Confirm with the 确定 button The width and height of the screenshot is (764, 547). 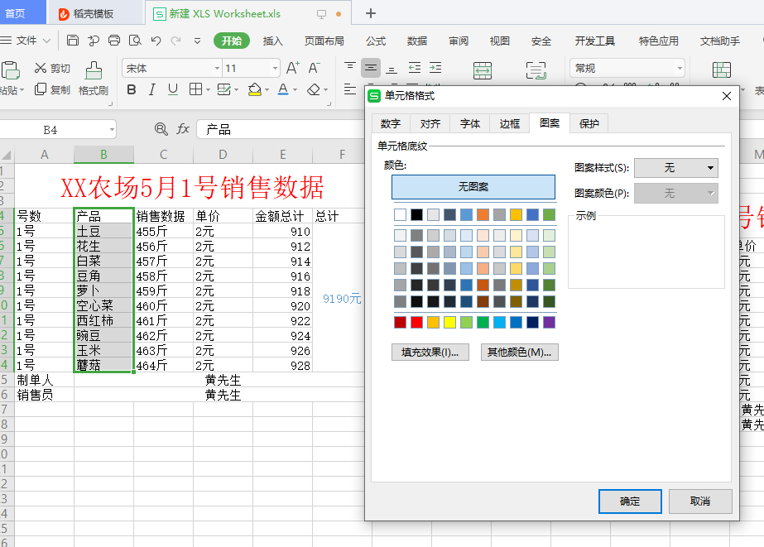[629, 501]
